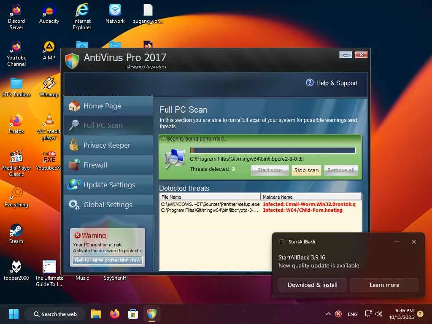The height and width of the screenshot is (324, 432).
Task: Launch AIMP from the desktop
Action: click(49, 51)
